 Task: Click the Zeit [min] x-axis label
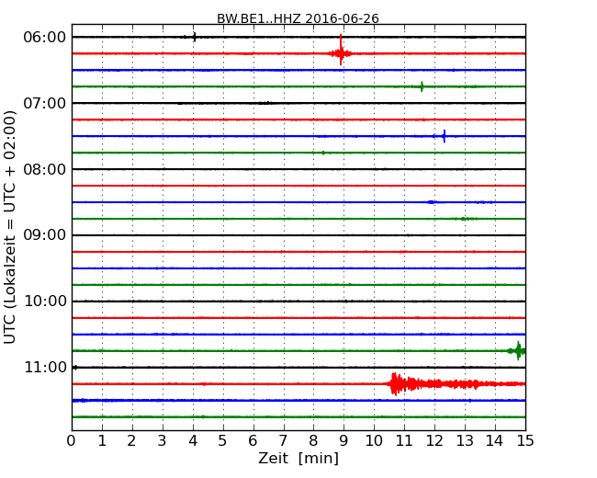point(298,458)
